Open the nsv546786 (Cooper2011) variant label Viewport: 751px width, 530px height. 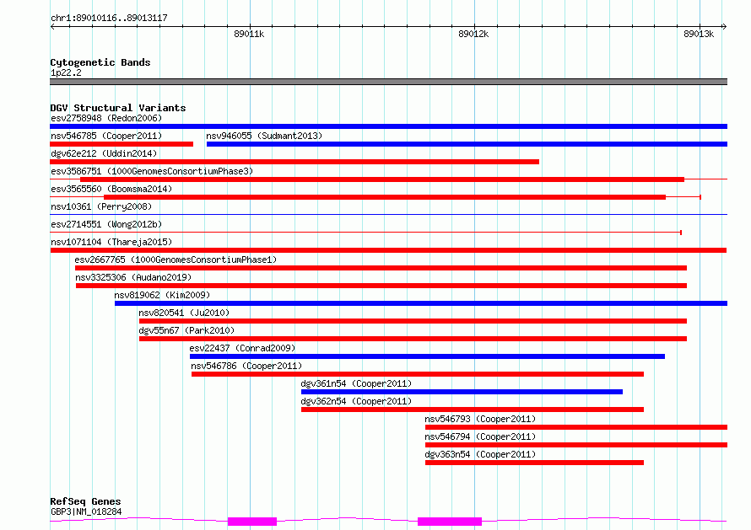(246, 366)
